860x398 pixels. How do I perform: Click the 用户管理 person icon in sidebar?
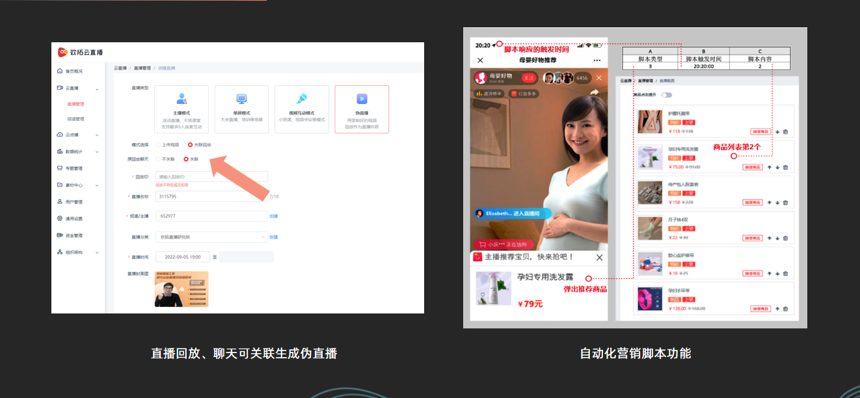pos(60,202)
